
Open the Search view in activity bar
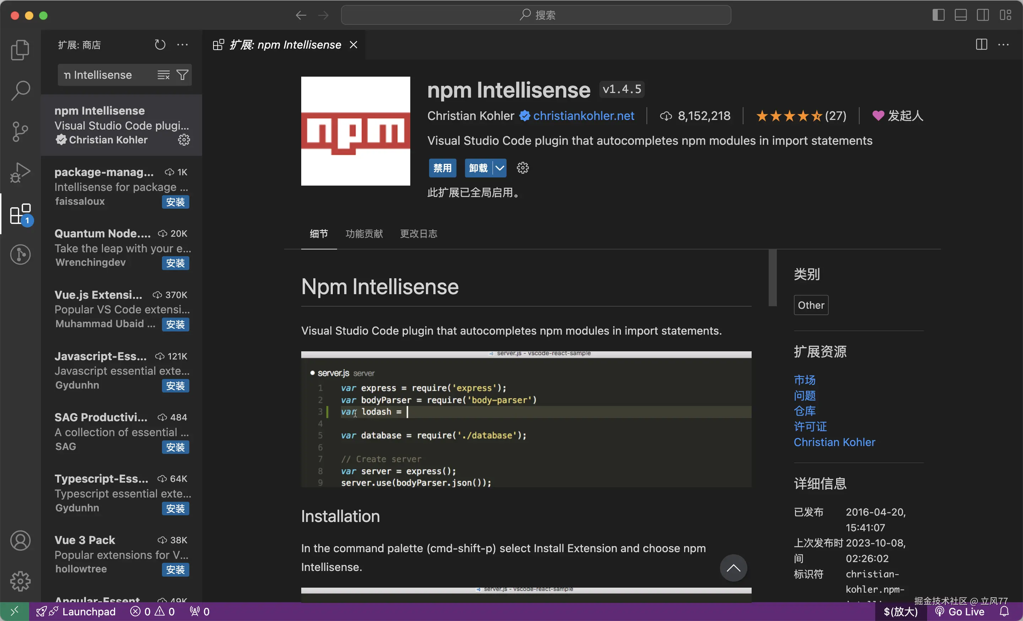(x=20, y=90)
